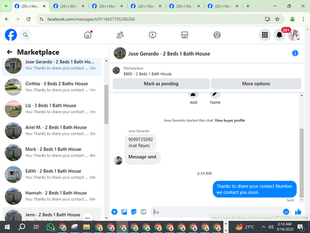Open Hannah 2 Beds 1 Bath House chat
310x233 pixels.
point(52,196)
